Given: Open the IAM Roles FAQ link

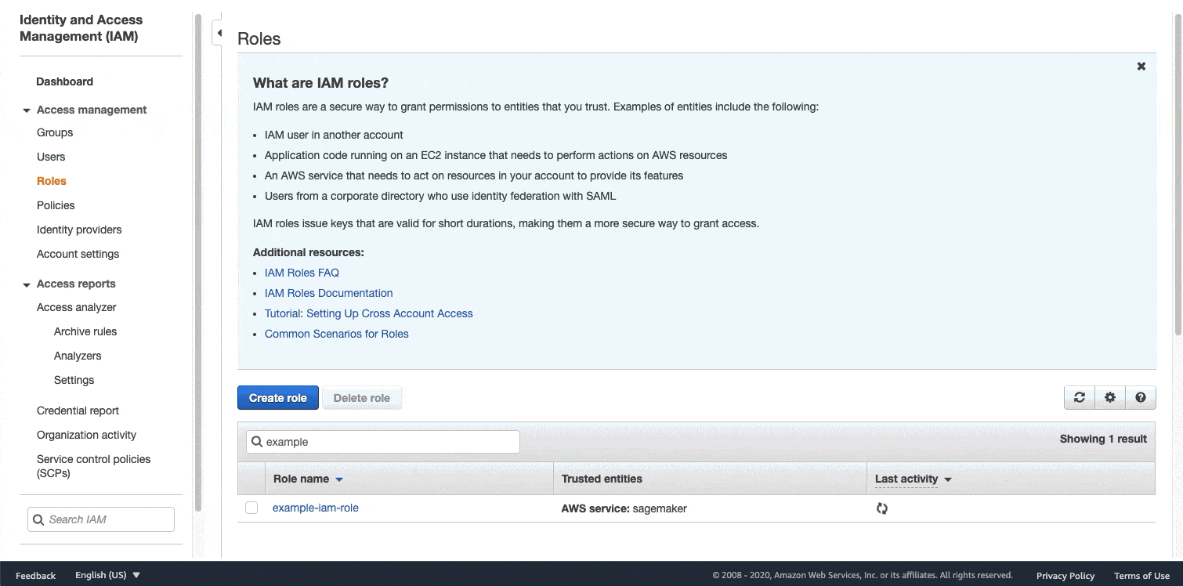Looking at the screenshot, I should pyautogui.click(x=302, y=273).
